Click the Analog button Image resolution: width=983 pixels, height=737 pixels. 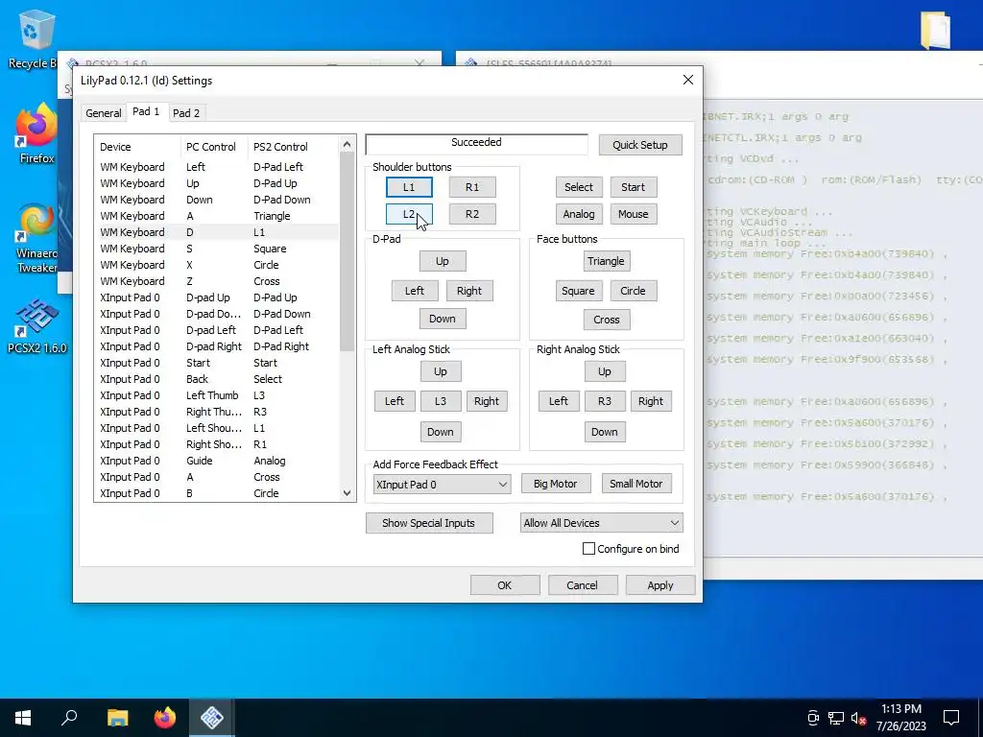579,214
